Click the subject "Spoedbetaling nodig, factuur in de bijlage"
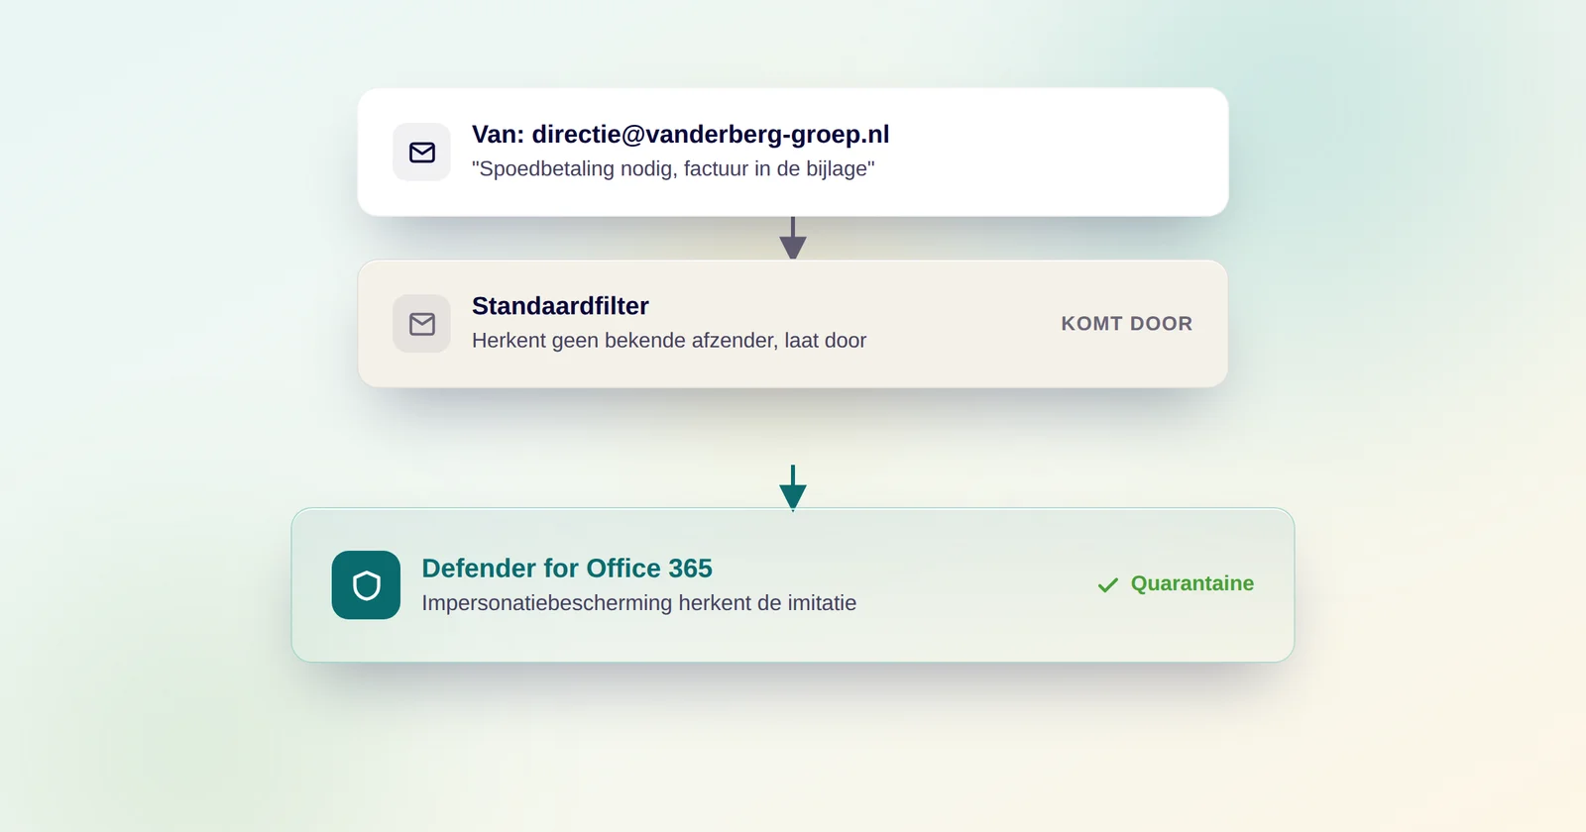 [673, 169]
